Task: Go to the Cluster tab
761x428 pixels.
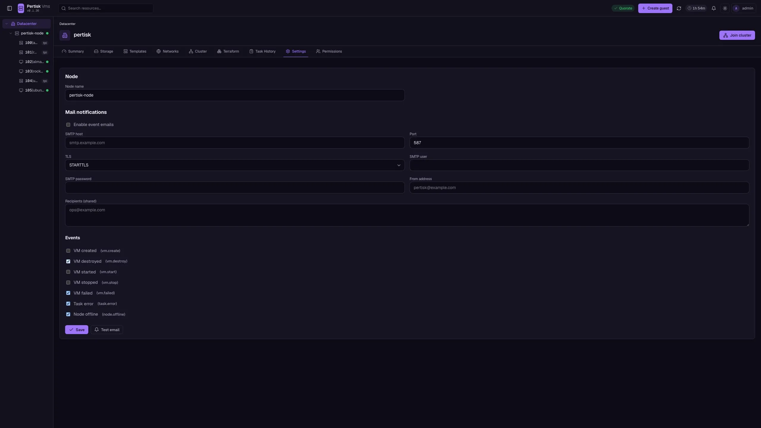Action: (198, 51)
